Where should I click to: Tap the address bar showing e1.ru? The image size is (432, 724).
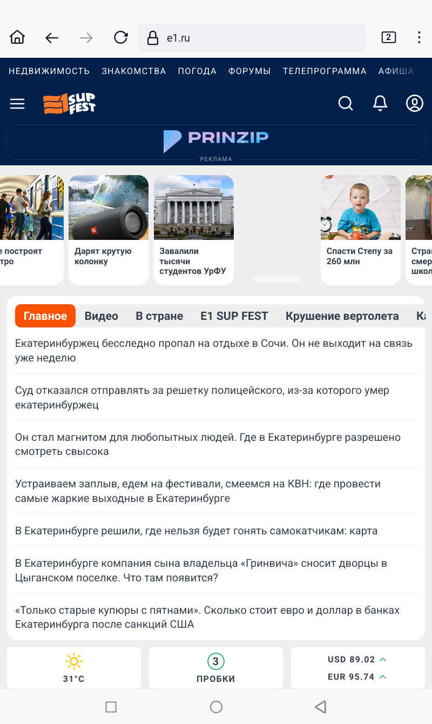click(x=251, y=38)
